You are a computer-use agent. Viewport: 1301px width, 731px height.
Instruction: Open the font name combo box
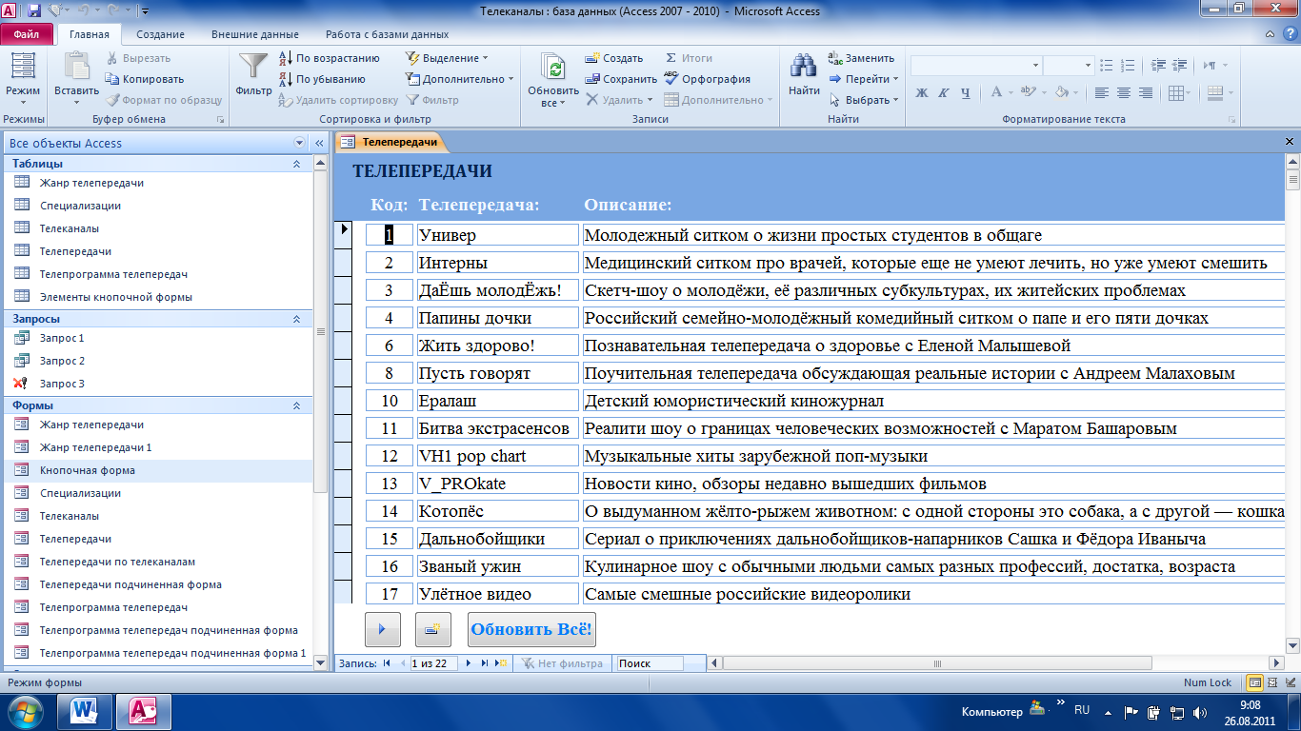(976, 66)
